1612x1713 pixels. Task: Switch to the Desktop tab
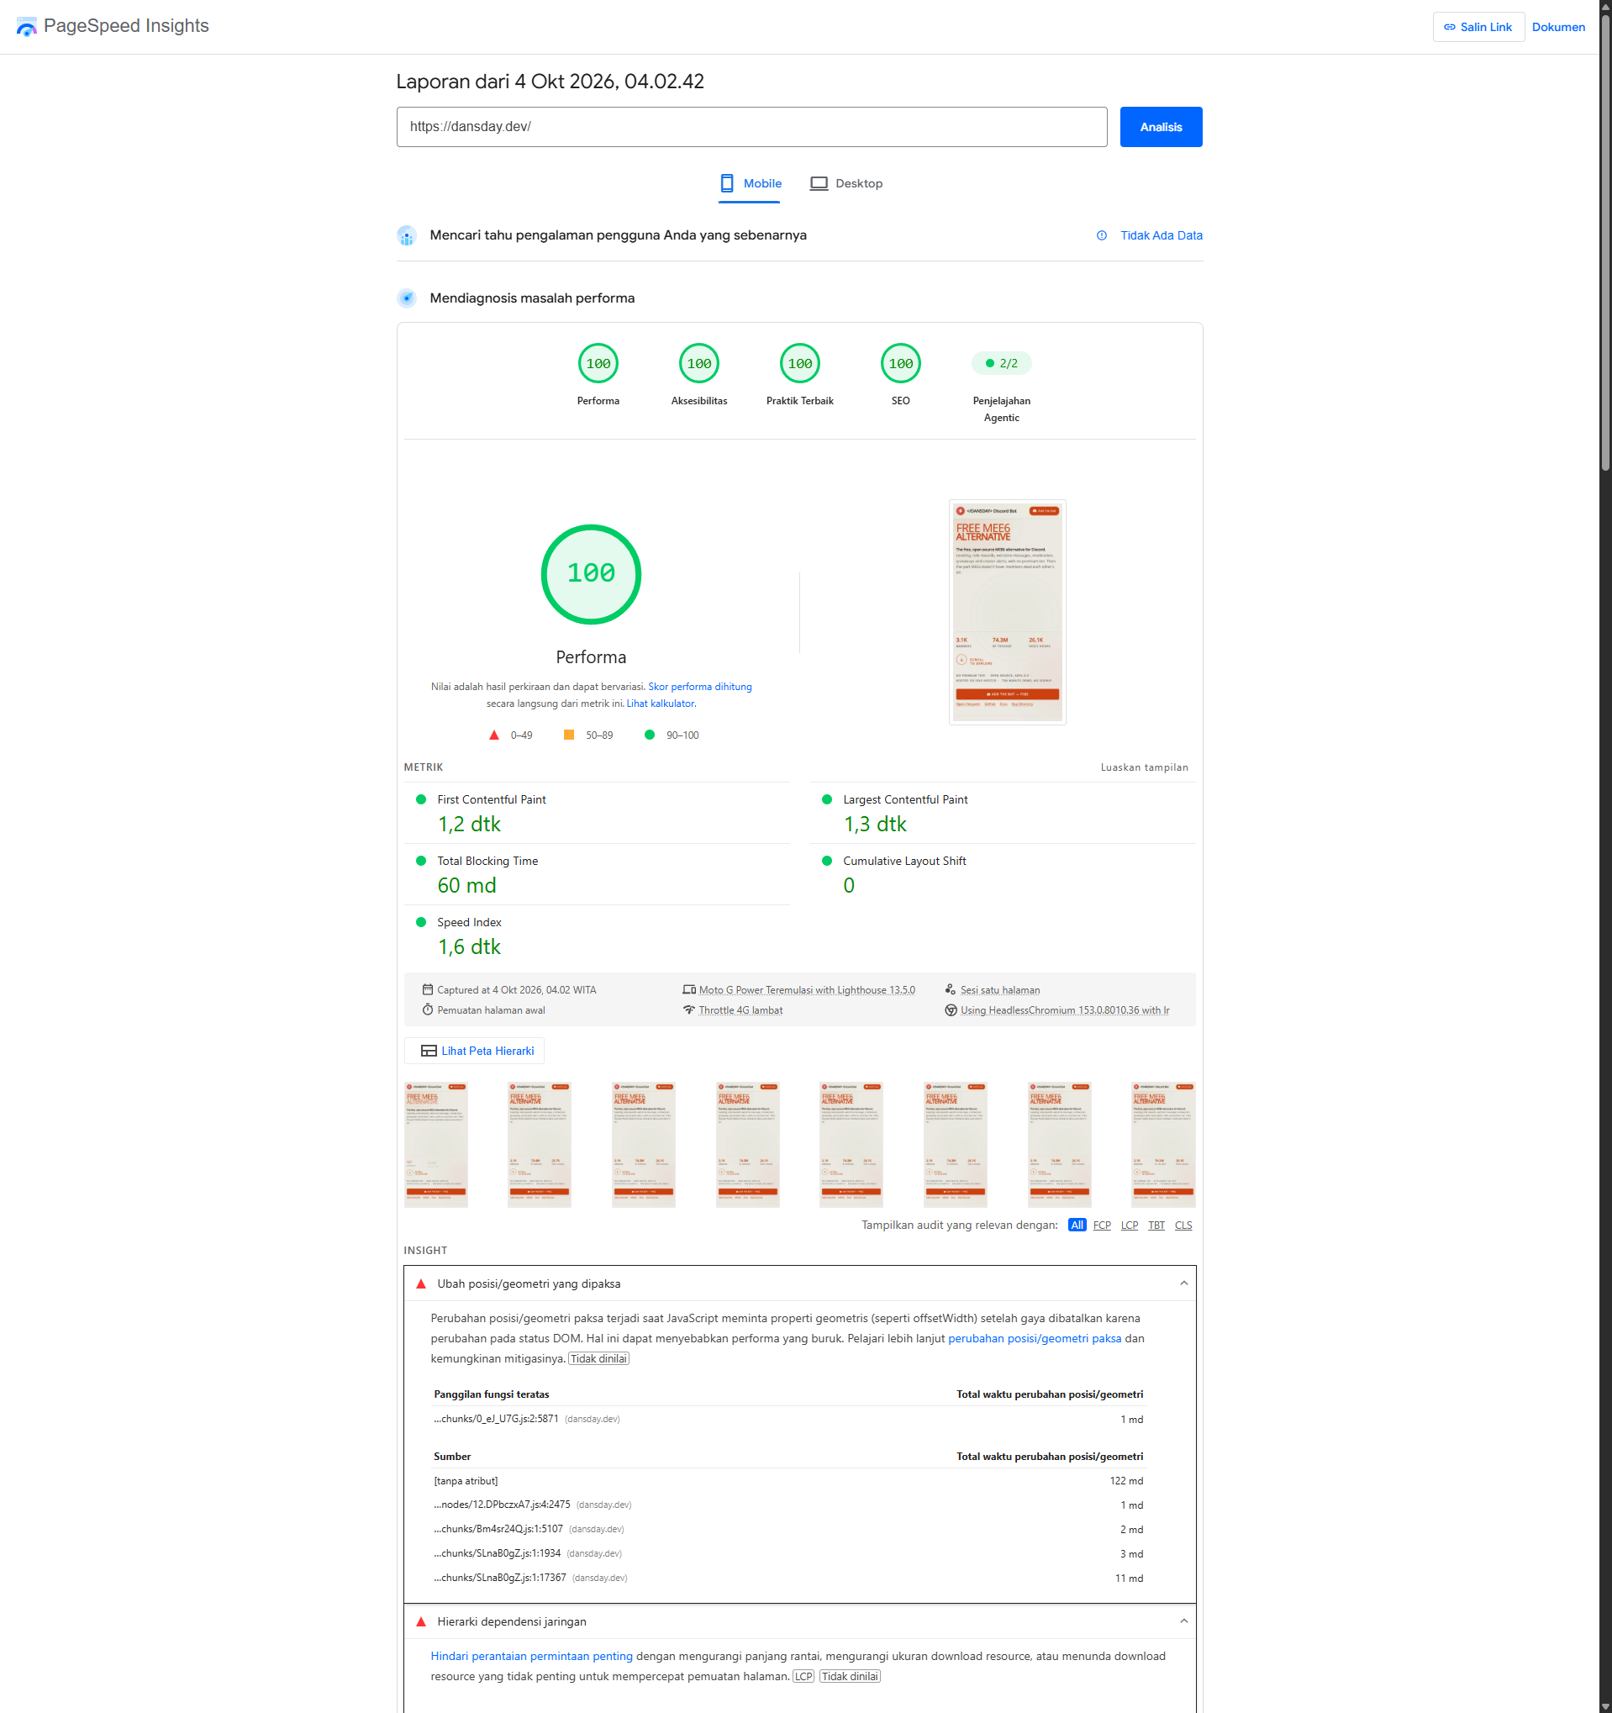tap(846, 183)
